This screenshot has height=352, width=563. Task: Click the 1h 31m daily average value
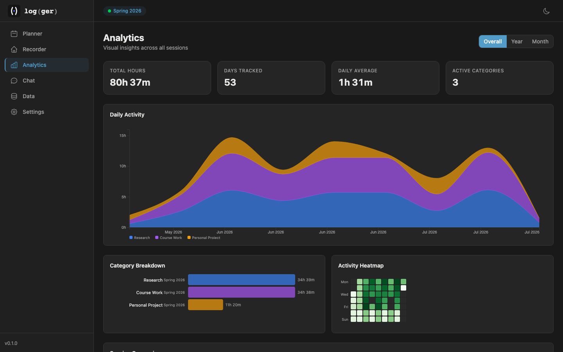click(355, 83)
